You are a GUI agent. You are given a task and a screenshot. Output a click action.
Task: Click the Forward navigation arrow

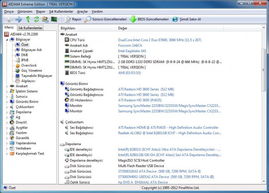[19, 19]
